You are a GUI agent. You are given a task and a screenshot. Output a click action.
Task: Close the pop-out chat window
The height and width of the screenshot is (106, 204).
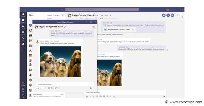[95, 22]
